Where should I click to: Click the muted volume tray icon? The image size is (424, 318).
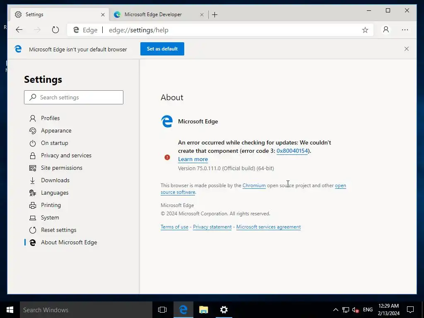[x=355, y=310]
